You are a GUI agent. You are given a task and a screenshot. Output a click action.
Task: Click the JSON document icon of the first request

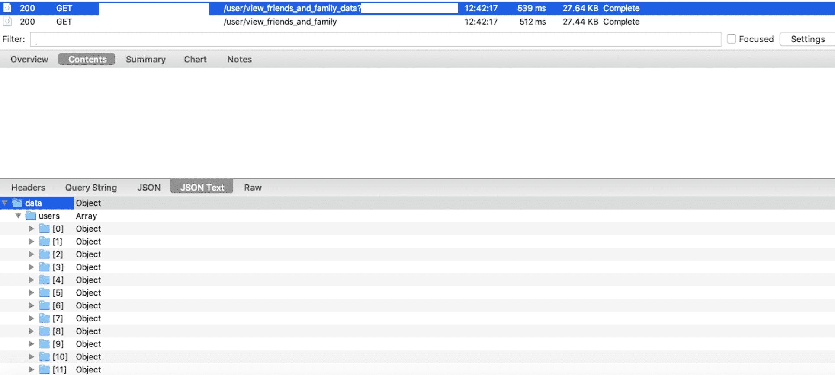pyautogui.click(x=7, y=8)
